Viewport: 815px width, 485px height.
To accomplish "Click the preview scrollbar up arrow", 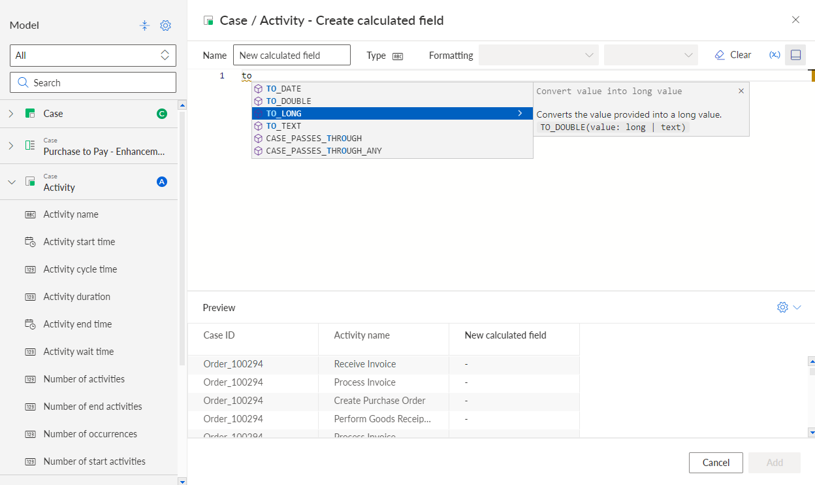I will coord(812,360).
